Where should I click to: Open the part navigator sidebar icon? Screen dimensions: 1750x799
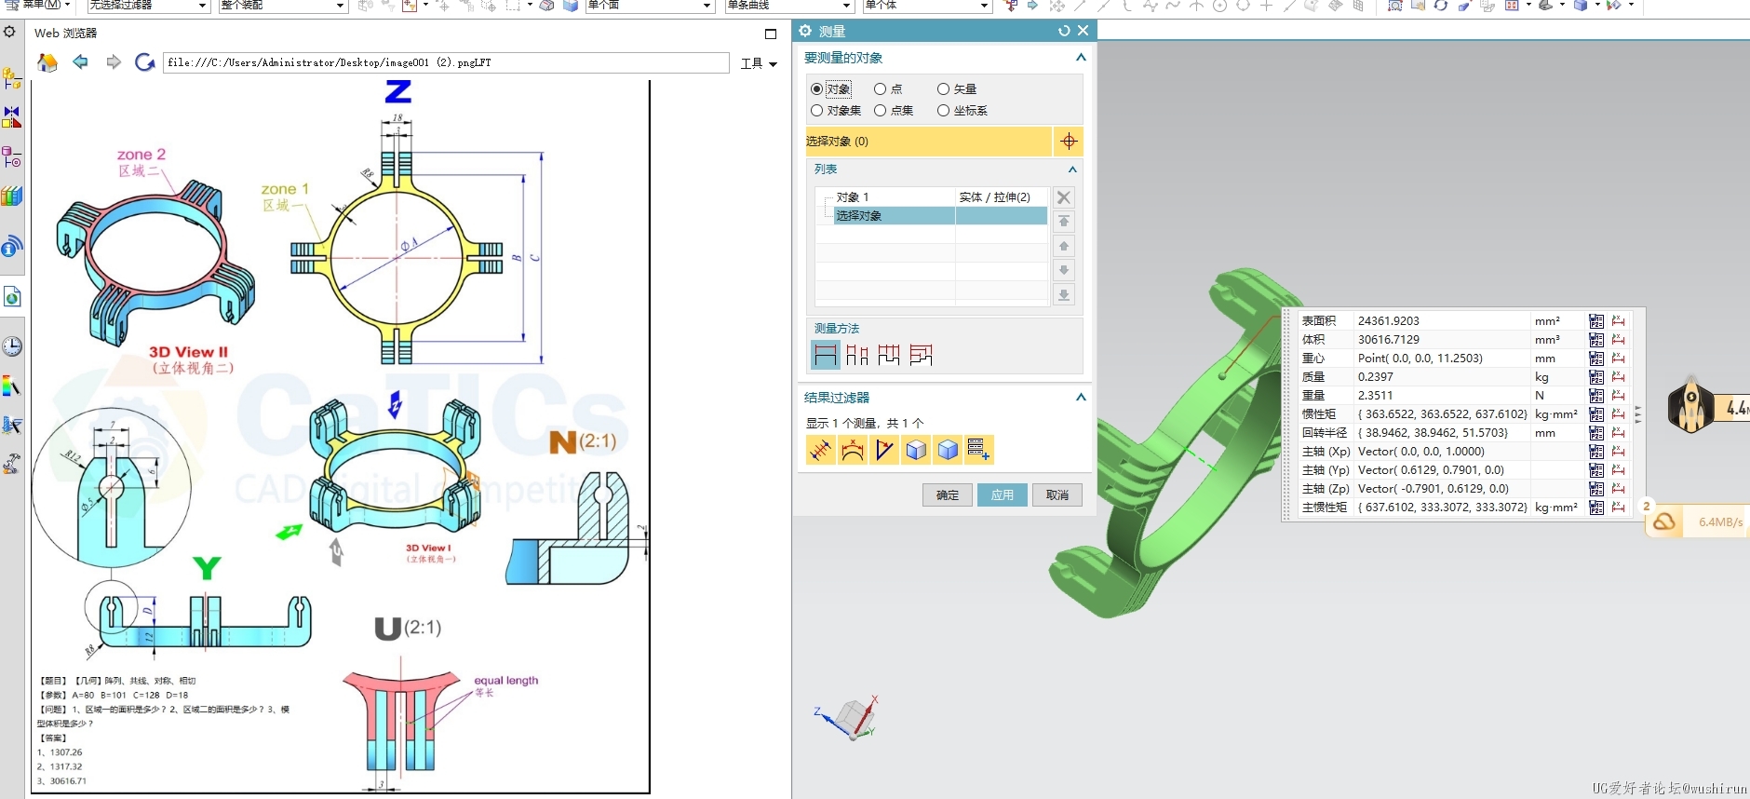[12, 156]
